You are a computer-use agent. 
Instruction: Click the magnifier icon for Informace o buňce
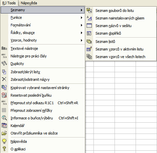click(x=4, y=118)
